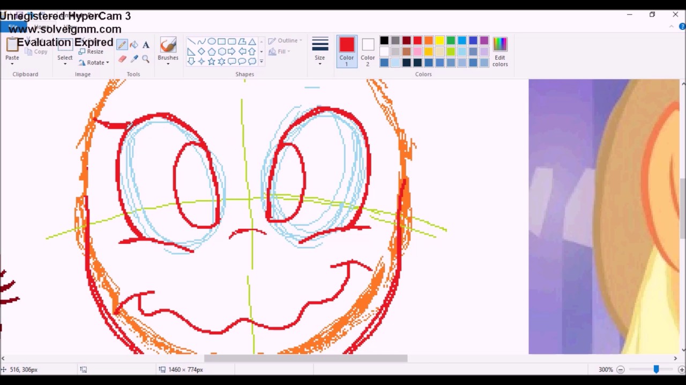686x385 pixels.
Task: Pick the pink (rose) color swatch
Action: (417, 51)
